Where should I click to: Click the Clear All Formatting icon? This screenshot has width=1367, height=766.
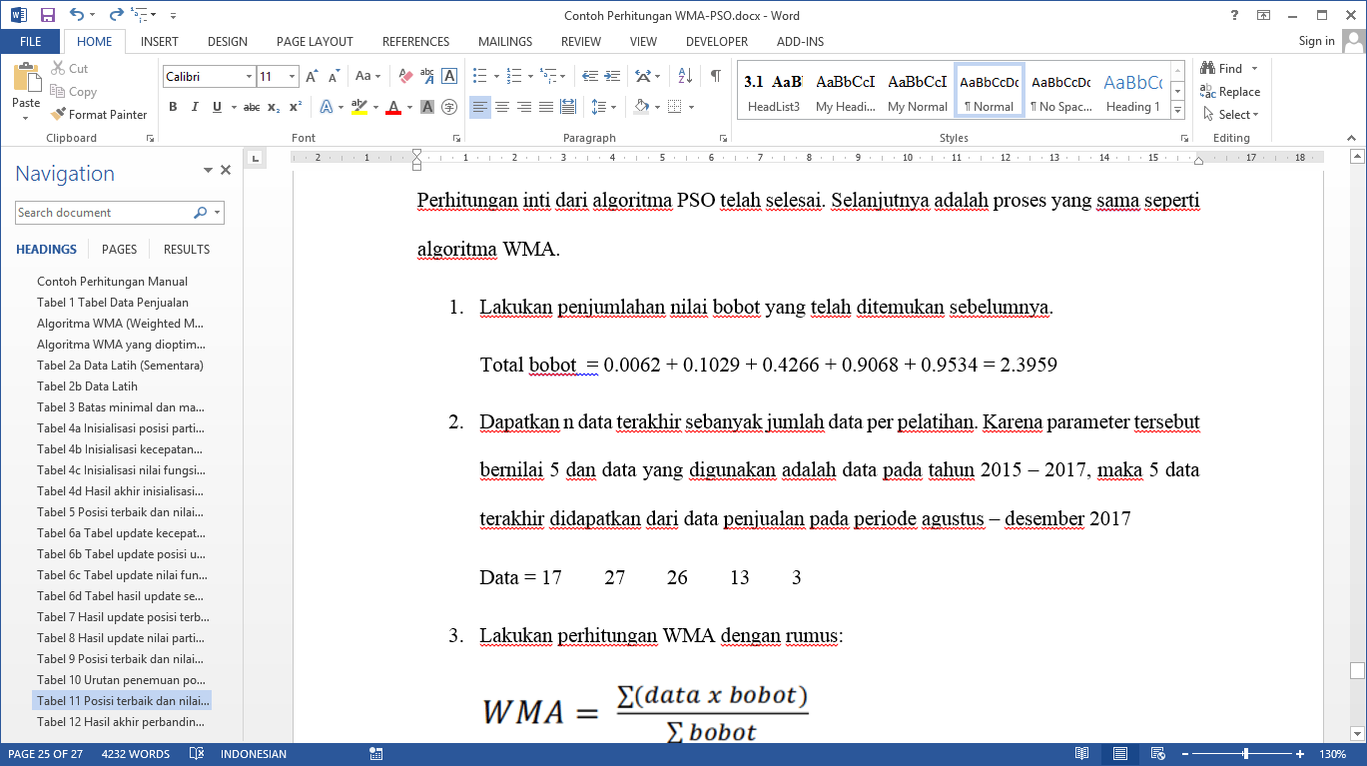(x=405, y=76)
